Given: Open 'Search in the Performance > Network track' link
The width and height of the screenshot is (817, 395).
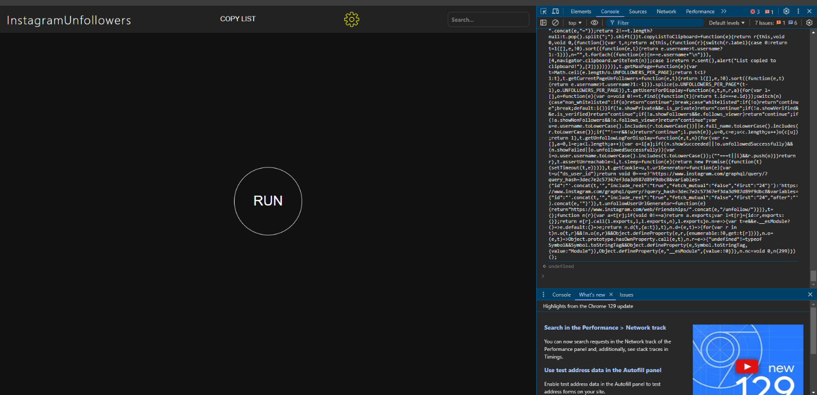Looking at the screenshot, I should tap(605, 327).
